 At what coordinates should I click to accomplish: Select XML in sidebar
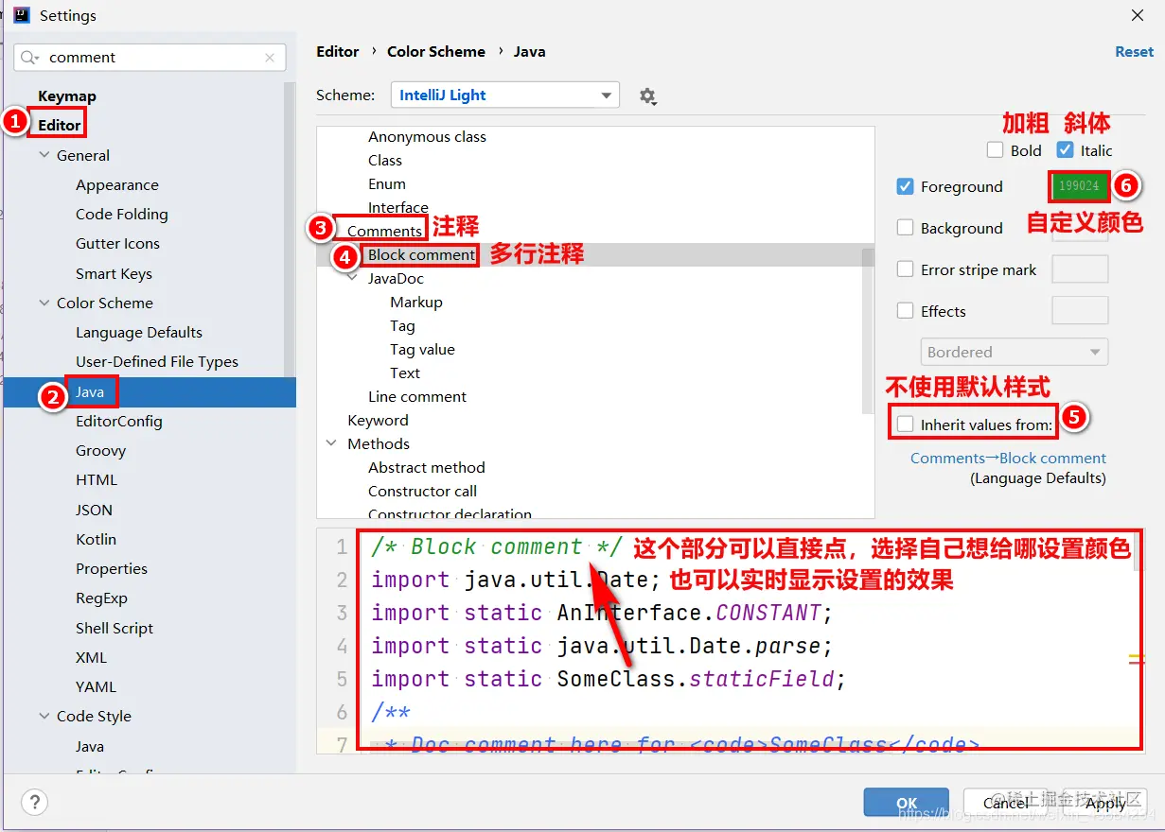pos(92,658)
